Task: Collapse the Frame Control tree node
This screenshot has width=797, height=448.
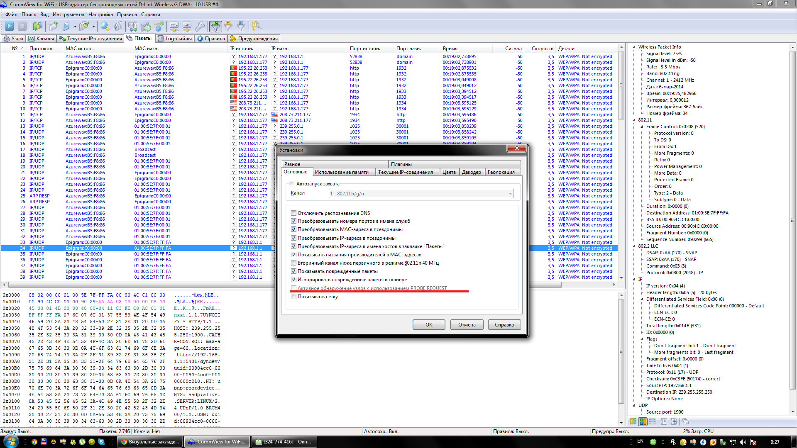Action: tap(642, 127)
